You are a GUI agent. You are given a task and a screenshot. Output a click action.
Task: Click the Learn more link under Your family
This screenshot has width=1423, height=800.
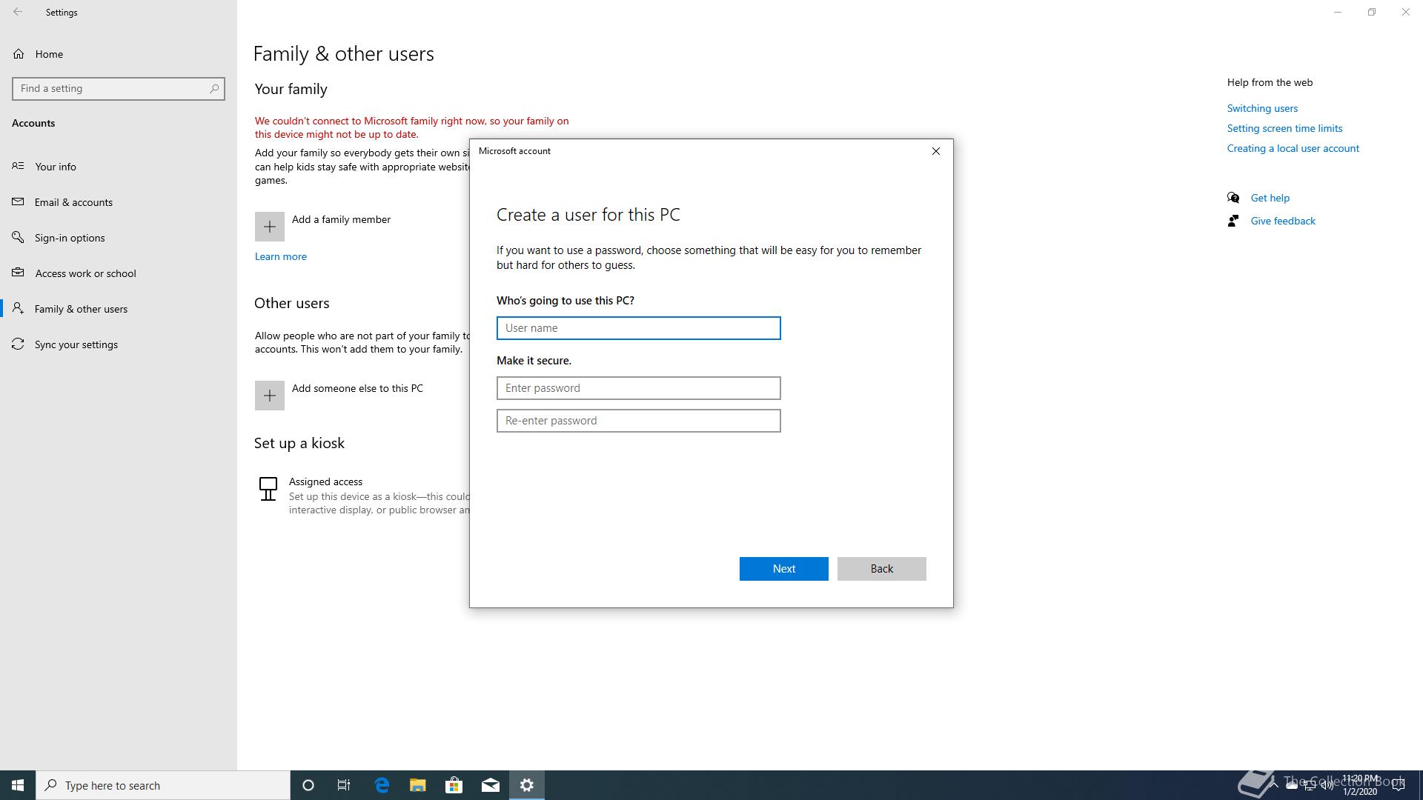(x=280, y=256)
